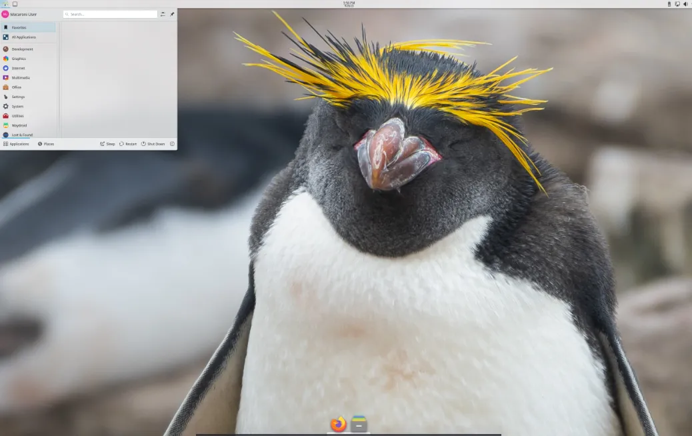Launch Firefox from the dock
This screenshot has height=436, width=692.
click(337, 423)
